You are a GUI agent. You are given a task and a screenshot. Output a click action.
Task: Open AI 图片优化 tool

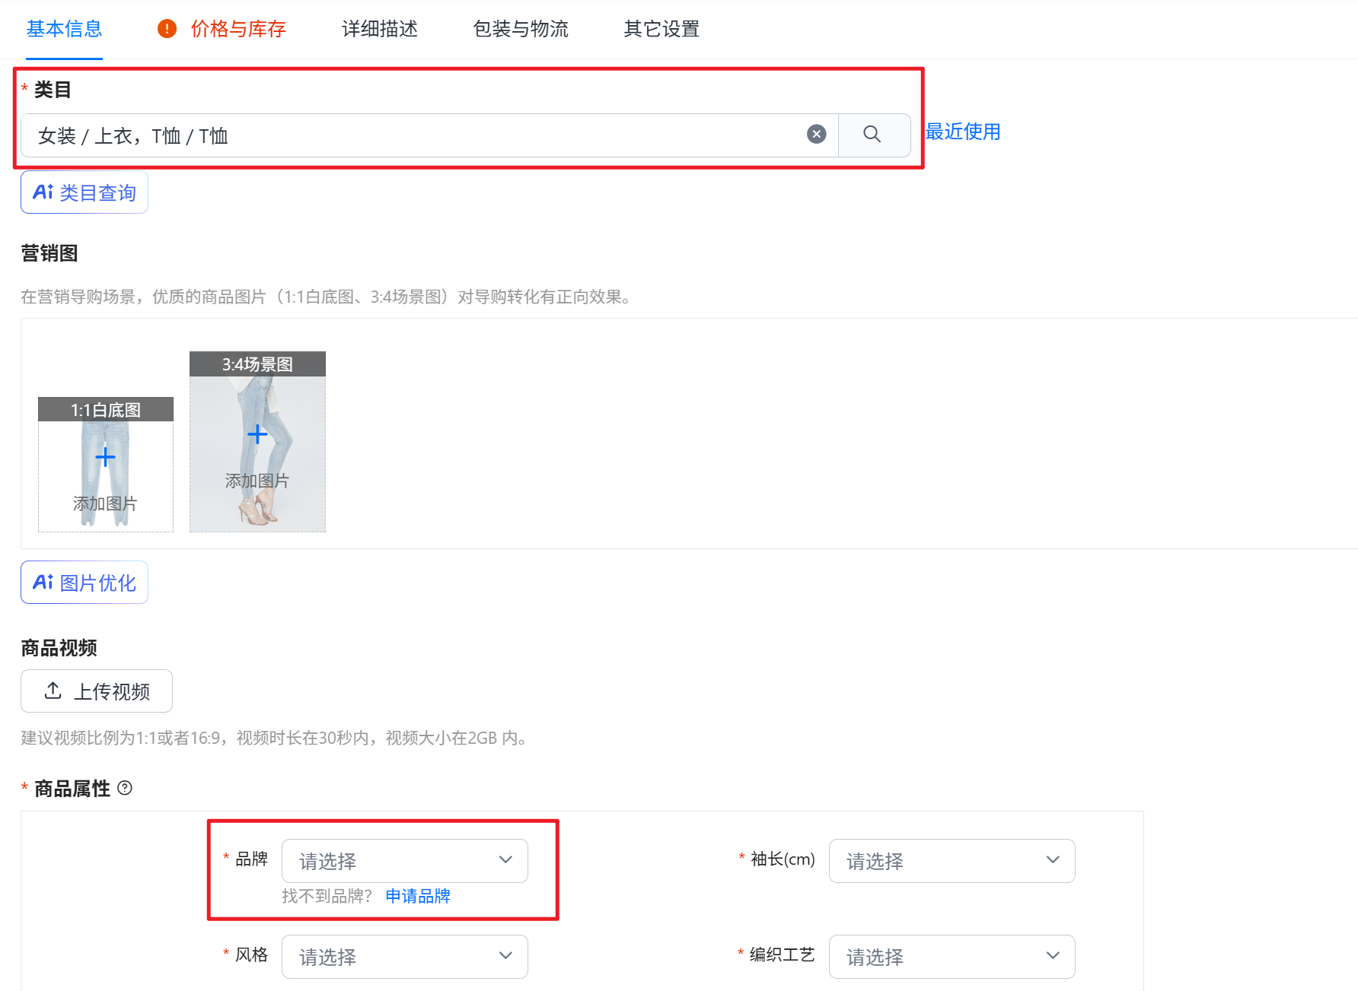(84, 583)
